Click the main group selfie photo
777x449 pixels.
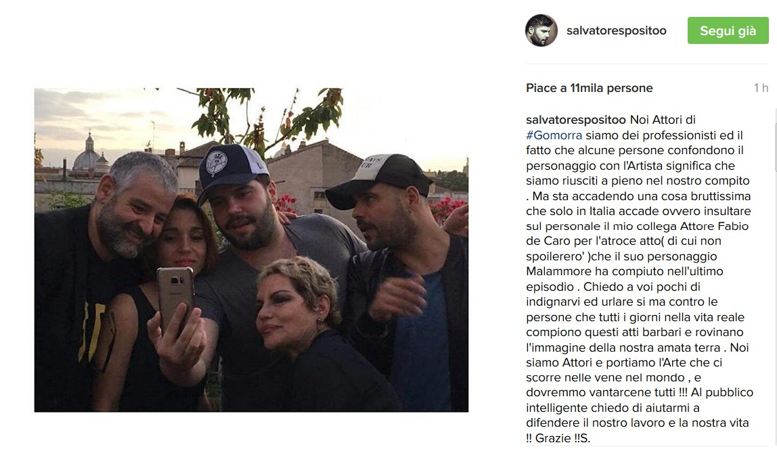pyautogui.click(x=251, y=250)
